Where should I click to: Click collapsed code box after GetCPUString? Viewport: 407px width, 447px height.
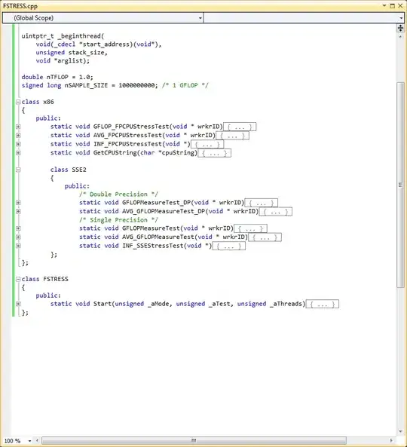coord(214,153)
